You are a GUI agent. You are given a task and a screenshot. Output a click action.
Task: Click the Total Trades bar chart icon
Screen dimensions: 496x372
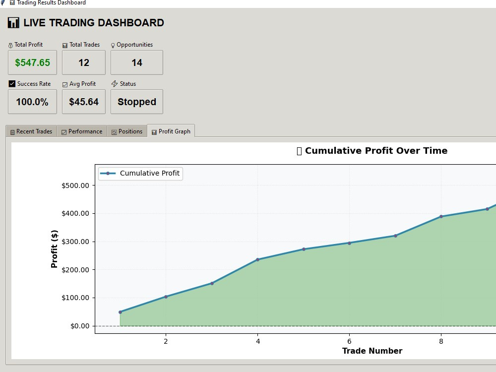(x=65, y=45)
